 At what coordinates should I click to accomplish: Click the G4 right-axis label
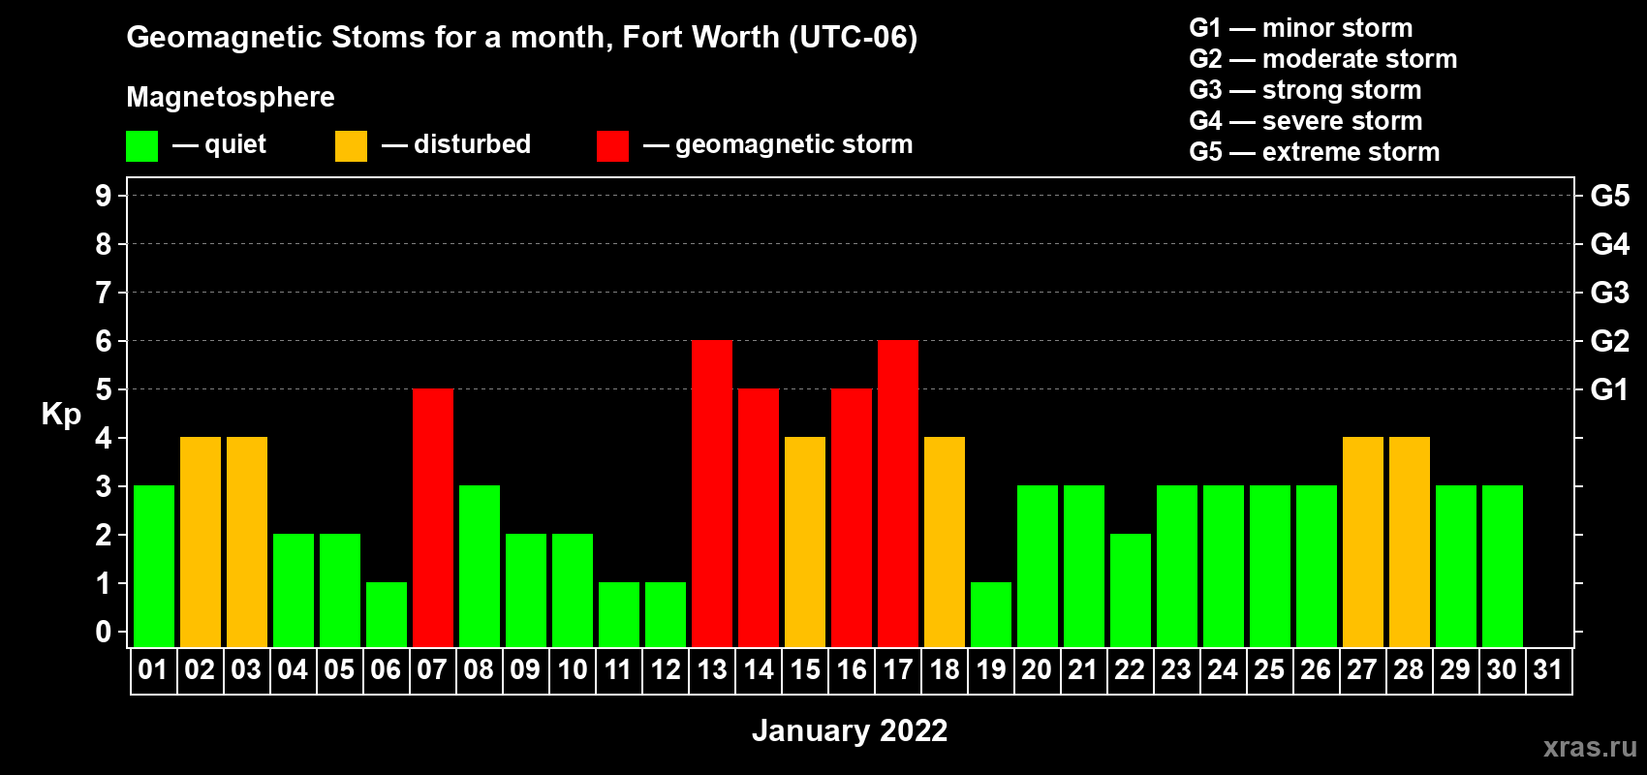[x=1610, y=244]
